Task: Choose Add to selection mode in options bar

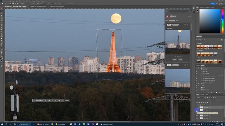Action: coord(13,4)
